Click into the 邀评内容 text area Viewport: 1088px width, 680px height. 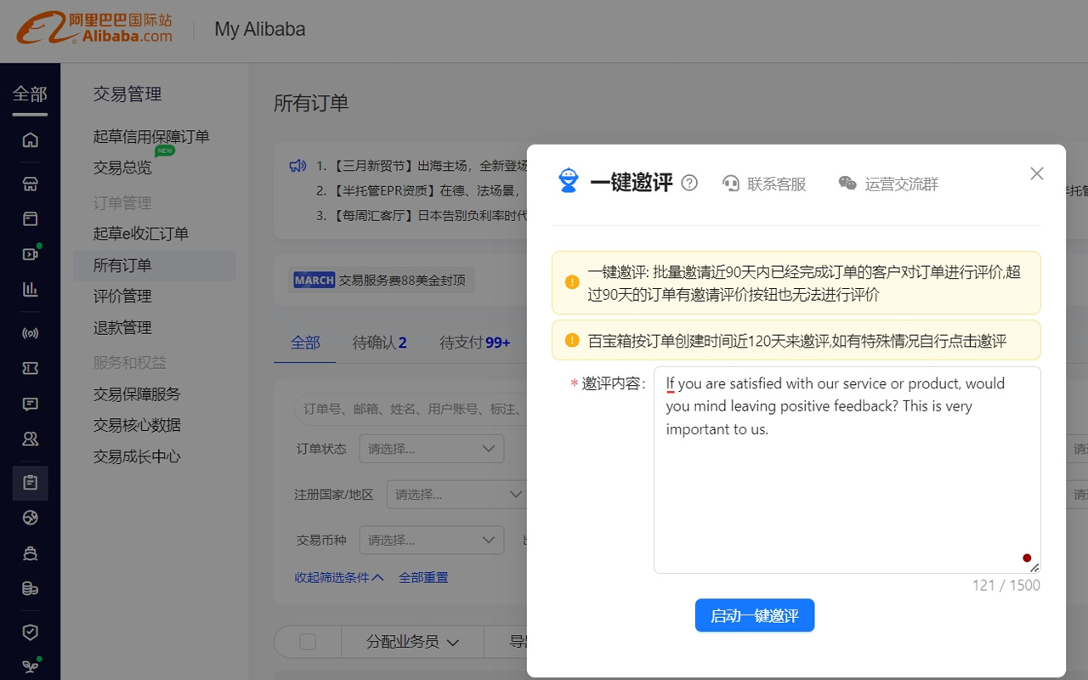click(847, 493)
